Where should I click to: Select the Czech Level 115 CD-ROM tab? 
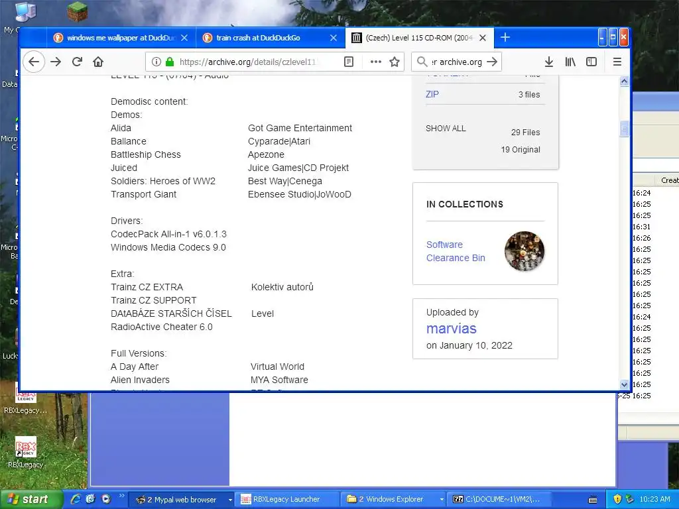click(x=419, y=38)
